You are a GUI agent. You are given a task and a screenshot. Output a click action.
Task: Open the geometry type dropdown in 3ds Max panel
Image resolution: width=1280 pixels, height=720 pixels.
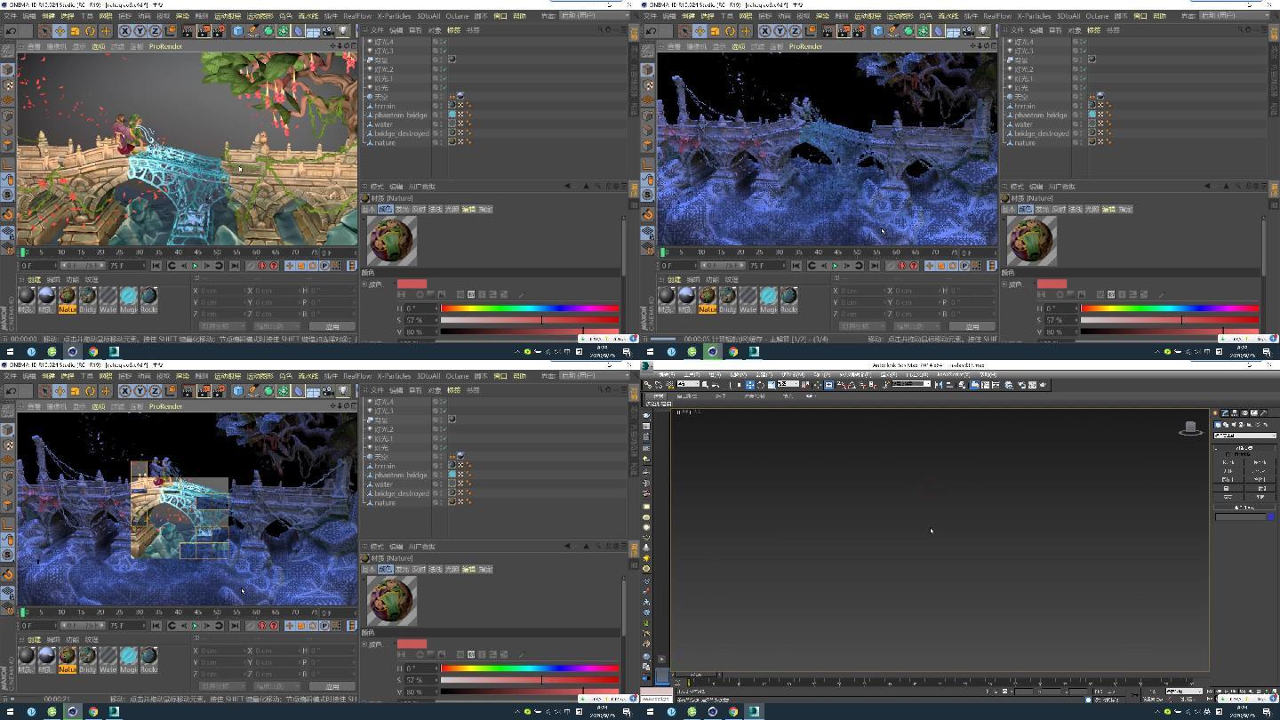tap(1245, 436)
